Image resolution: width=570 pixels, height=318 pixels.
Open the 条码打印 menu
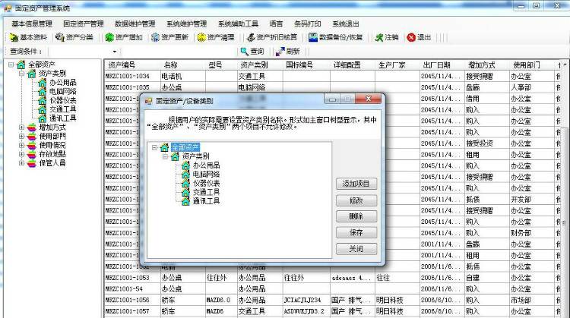tap(308, 24)
